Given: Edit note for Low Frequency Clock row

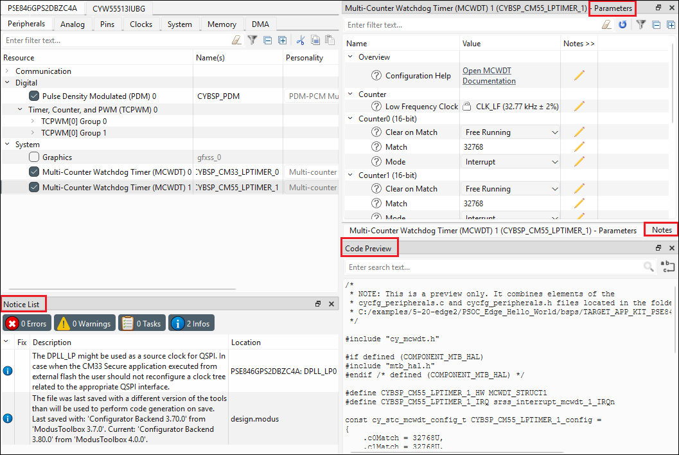Looking at the screenshot, I should (579, 106).
